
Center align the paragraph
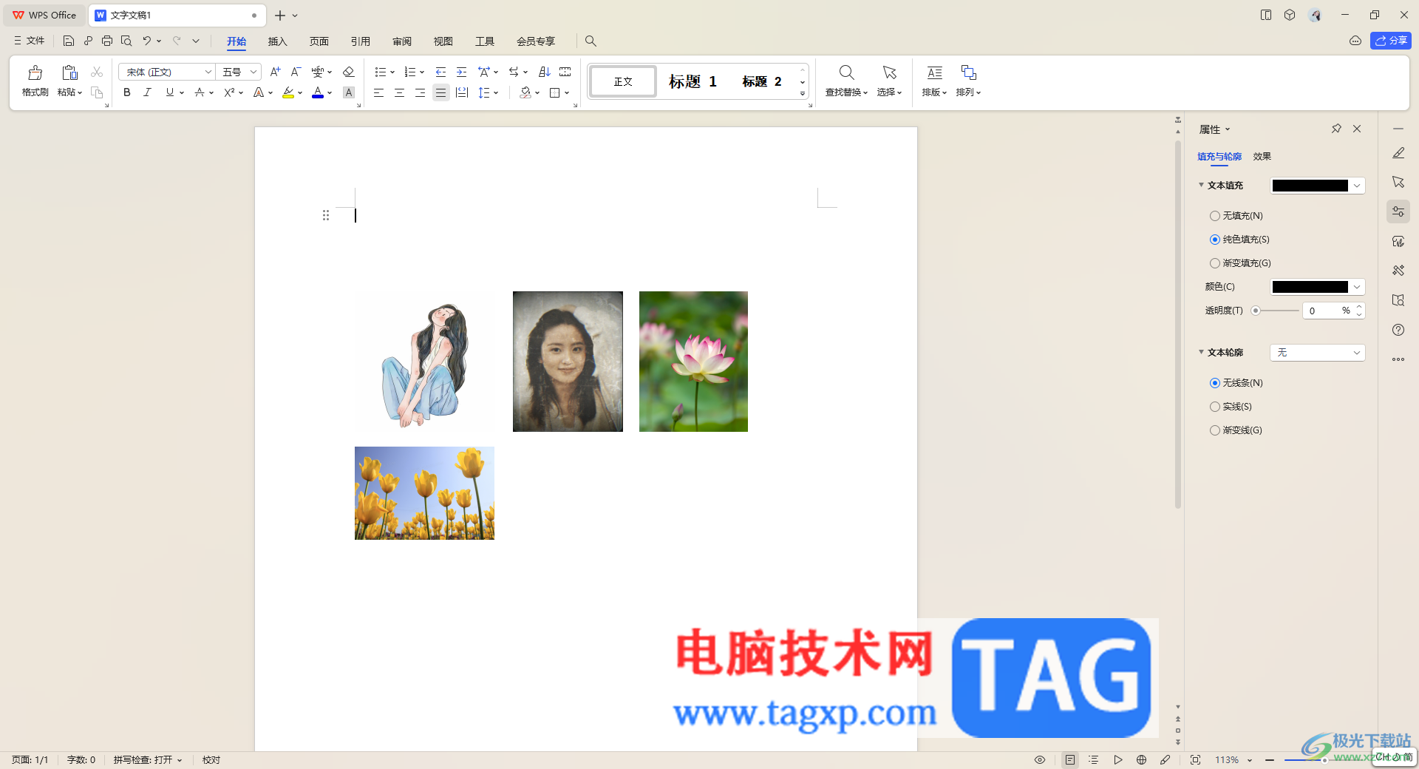pyautogui.click(x=399, y=92)
